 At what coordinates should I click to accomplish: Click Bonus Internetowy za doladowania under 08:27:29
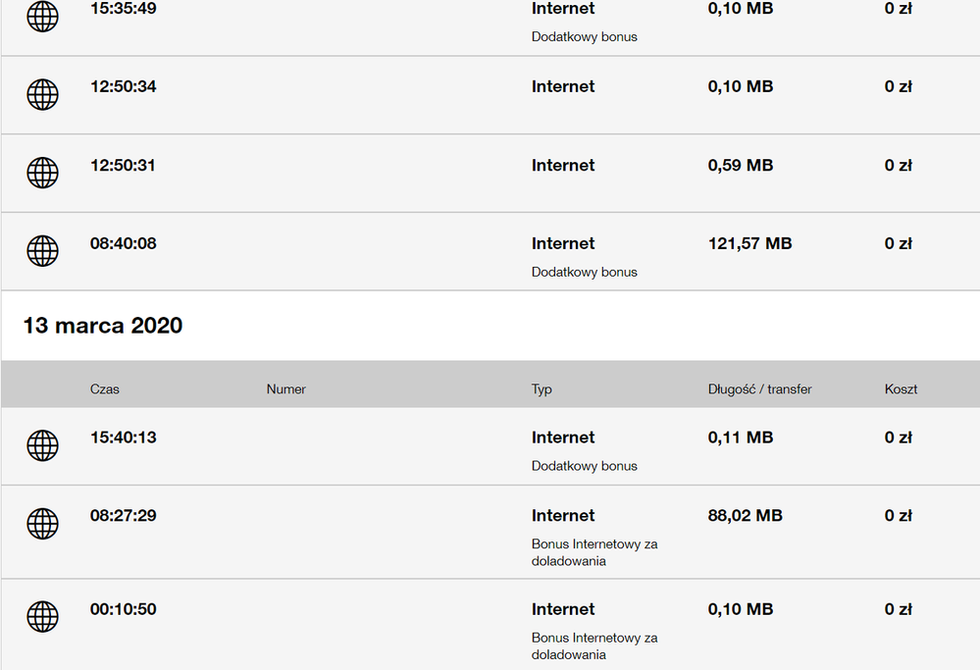click(x=593, y=552)
